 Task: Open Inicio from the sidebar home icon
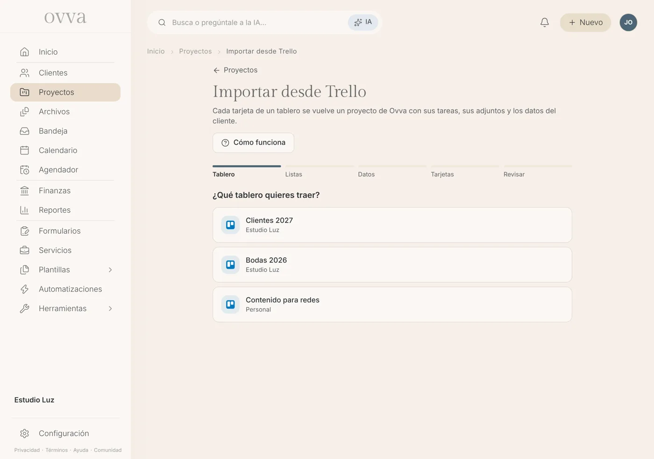(25, 52)
